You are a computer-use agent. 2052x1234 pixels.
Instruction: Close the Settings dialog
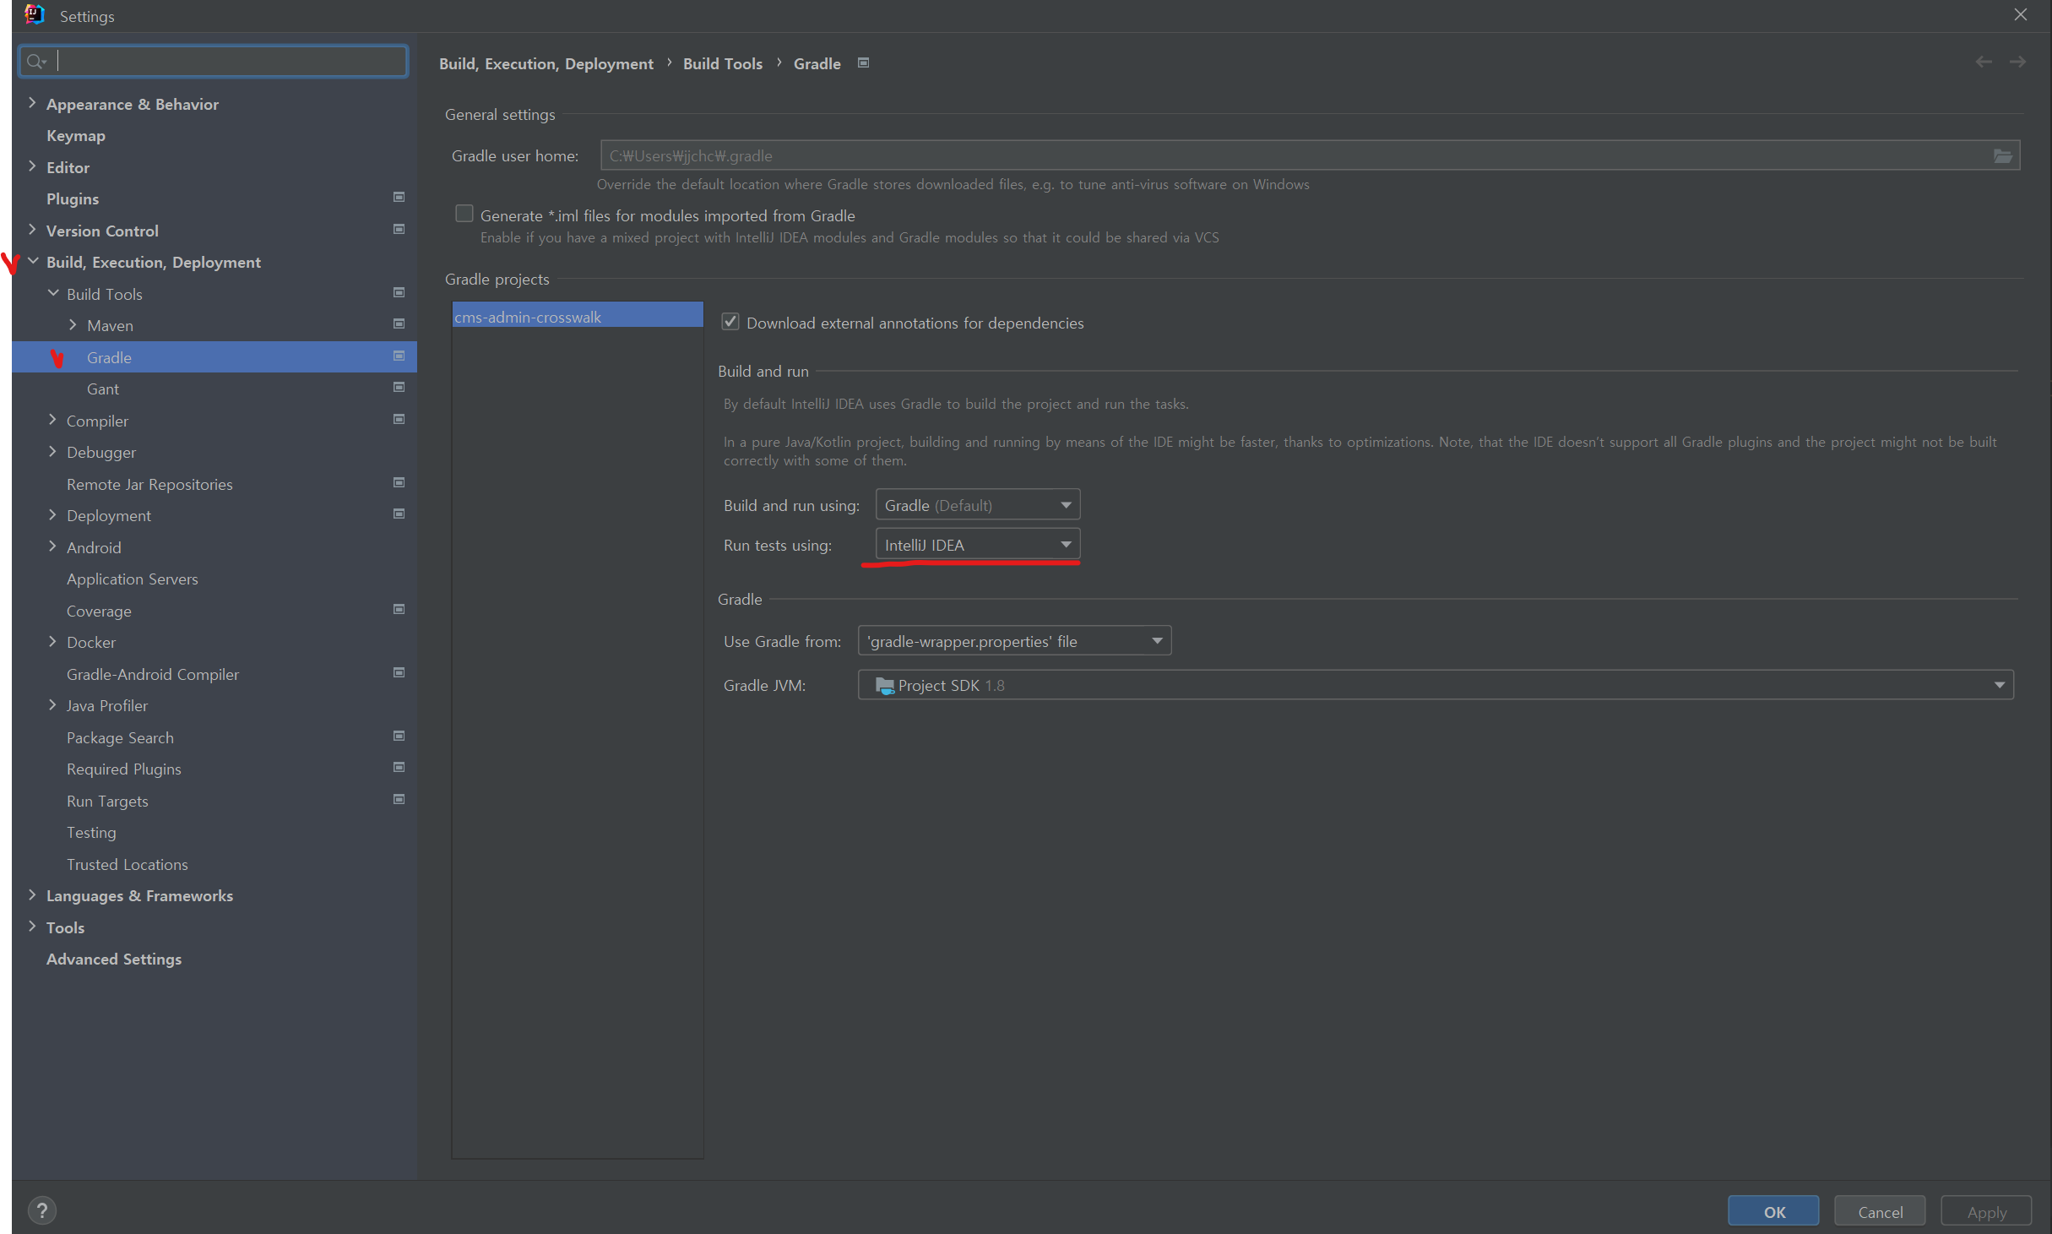pos(2021,15)
